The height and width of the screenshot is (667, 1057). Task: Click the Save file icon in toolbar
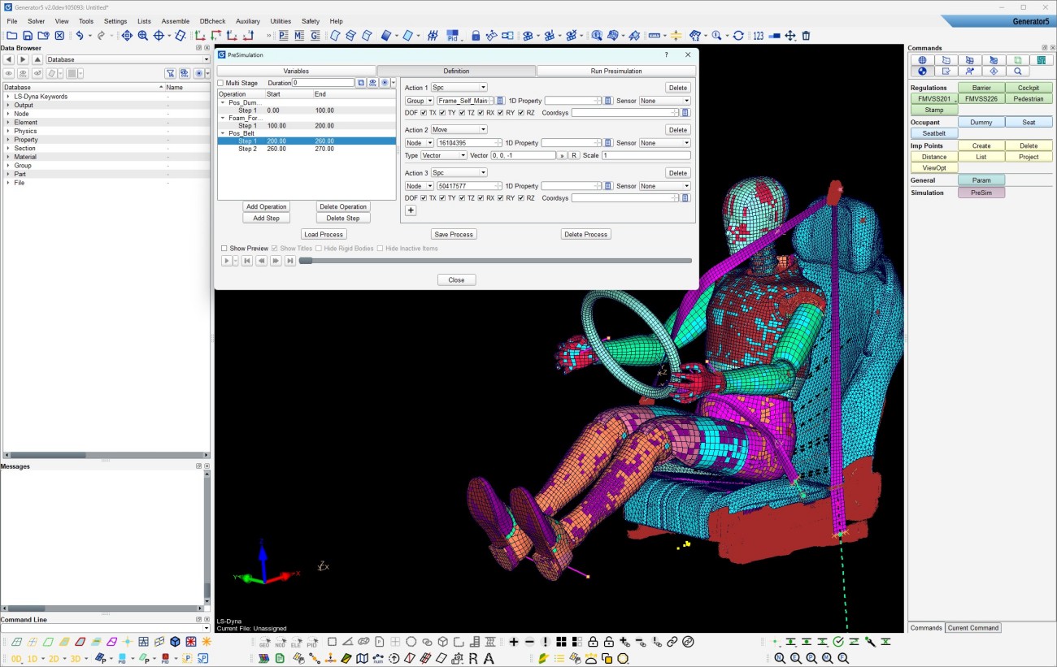pyautogui.click(x=28, y=36)
